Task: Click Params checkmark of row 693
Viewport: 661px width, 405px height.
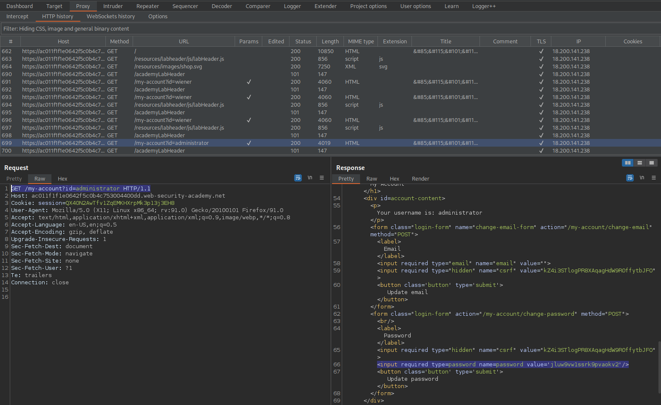Action: [x=249, y=97]
